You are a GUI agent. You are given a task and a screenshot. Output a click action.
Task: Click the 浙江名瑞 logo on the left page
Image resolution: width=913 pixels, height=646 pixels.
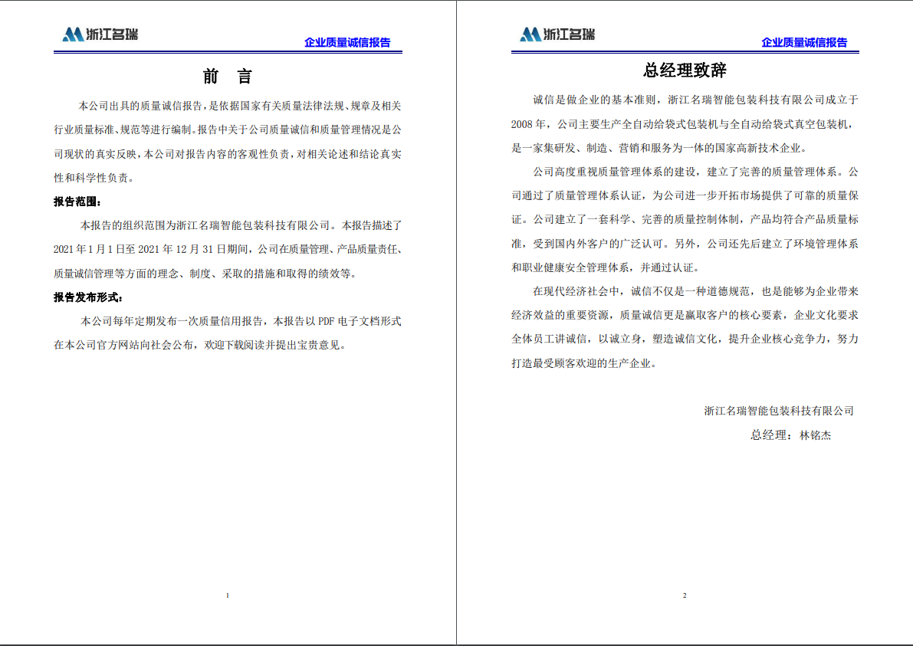coord(100,34)
